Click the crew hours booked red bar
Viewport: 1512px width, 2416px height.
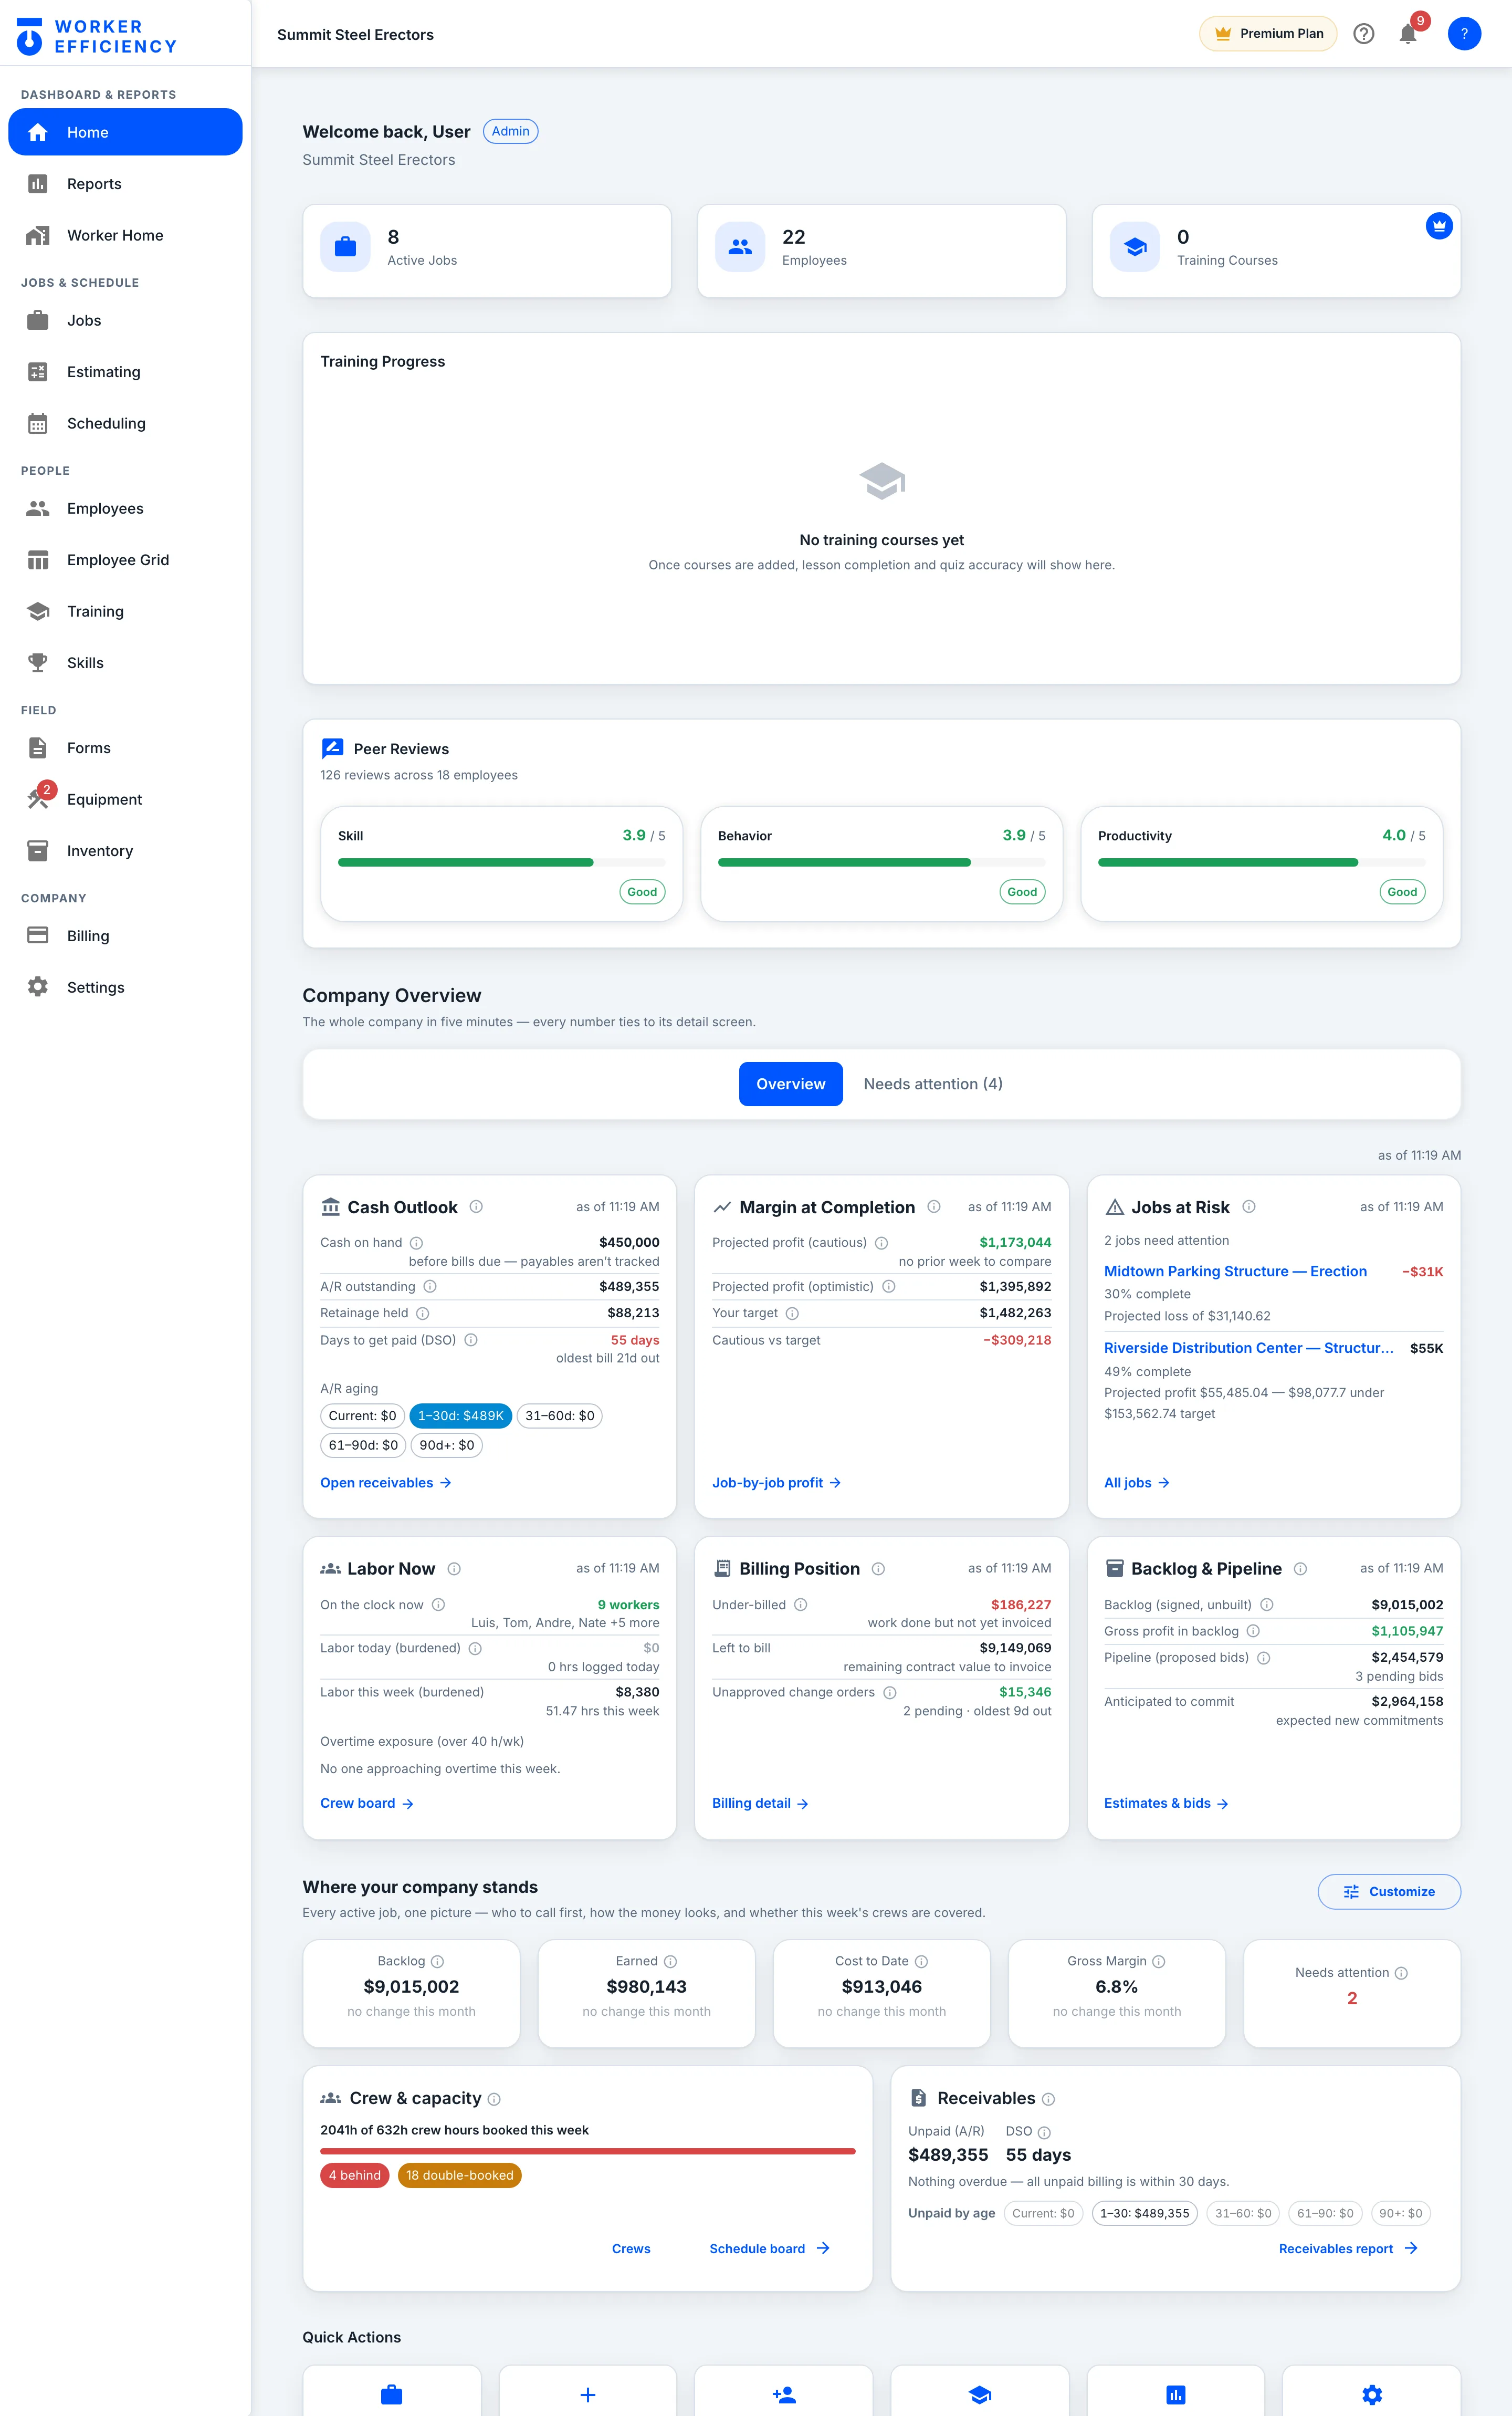tap(588, 2150)
